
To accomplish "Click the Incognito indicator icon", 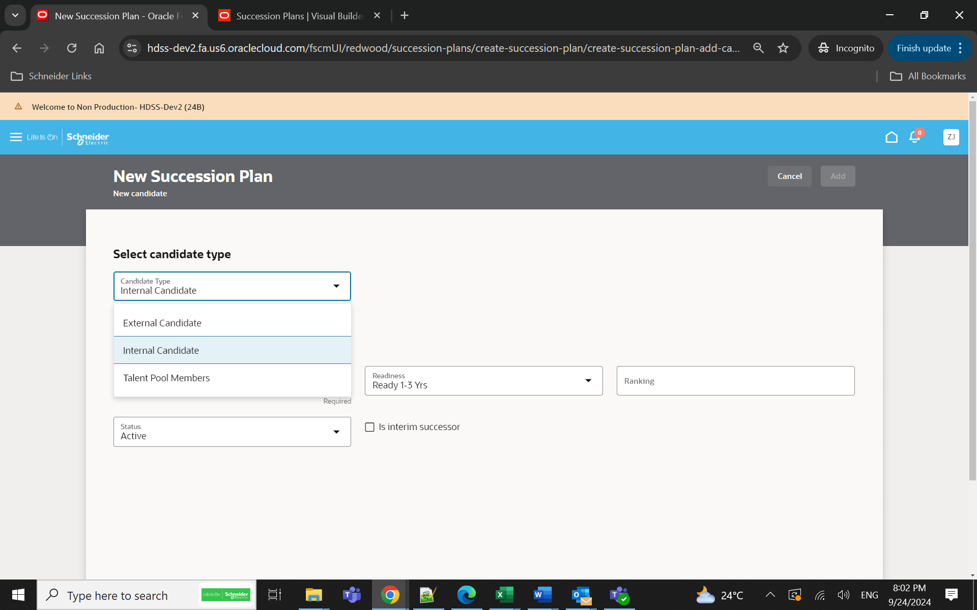I will click(x=824, y=48).
